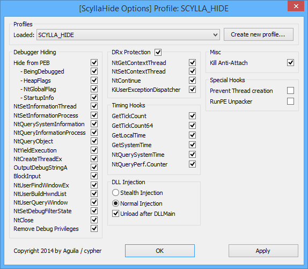This screenshot has width=308, height=269.
Task: Uncheck Unload after DLLMain
Action: click(115, 214)
